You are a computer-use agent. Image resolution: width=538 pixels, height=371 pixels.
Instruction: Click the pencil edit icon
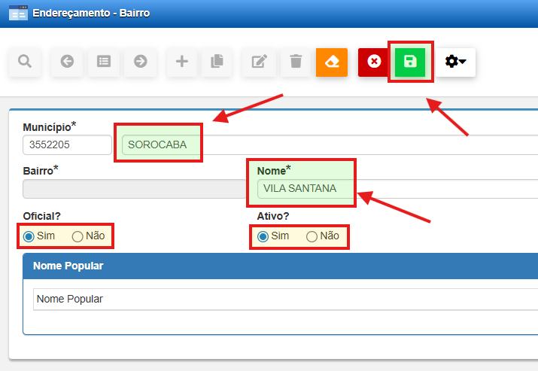tap(259, 62)
